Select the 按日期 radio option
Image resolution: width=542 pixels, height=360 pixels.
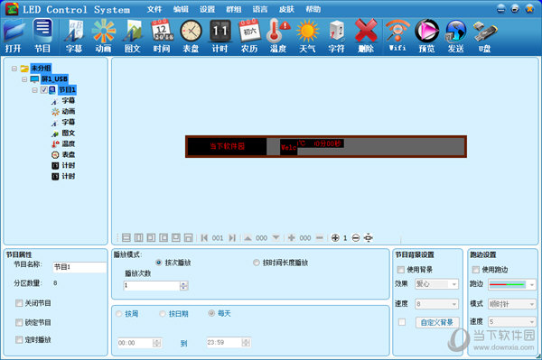163,314
